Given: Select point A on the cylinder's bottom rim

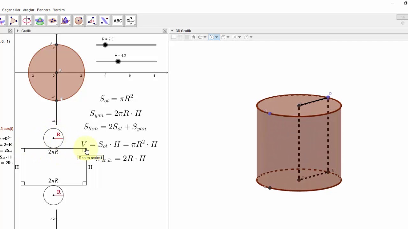Looking at the screenshot, I should (x=270, y=188).
